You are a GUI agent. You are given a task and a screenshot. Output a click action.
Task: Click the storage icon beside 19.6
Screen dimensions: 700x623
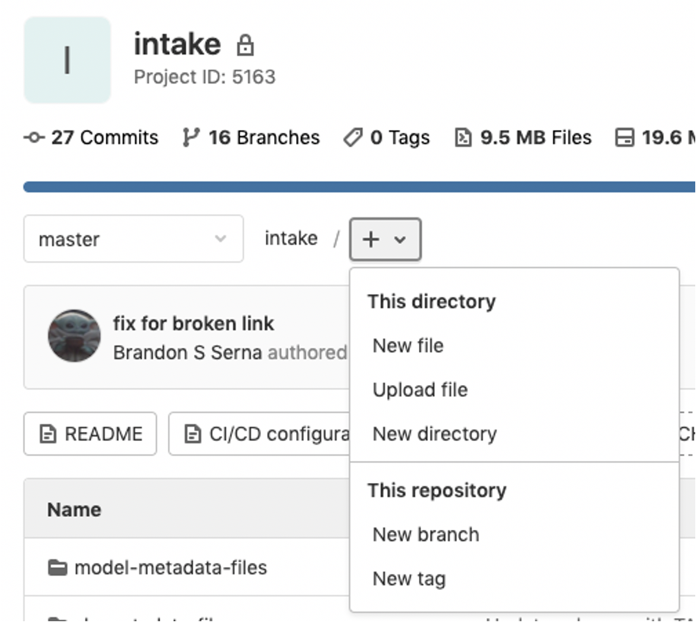click(624, 138)
